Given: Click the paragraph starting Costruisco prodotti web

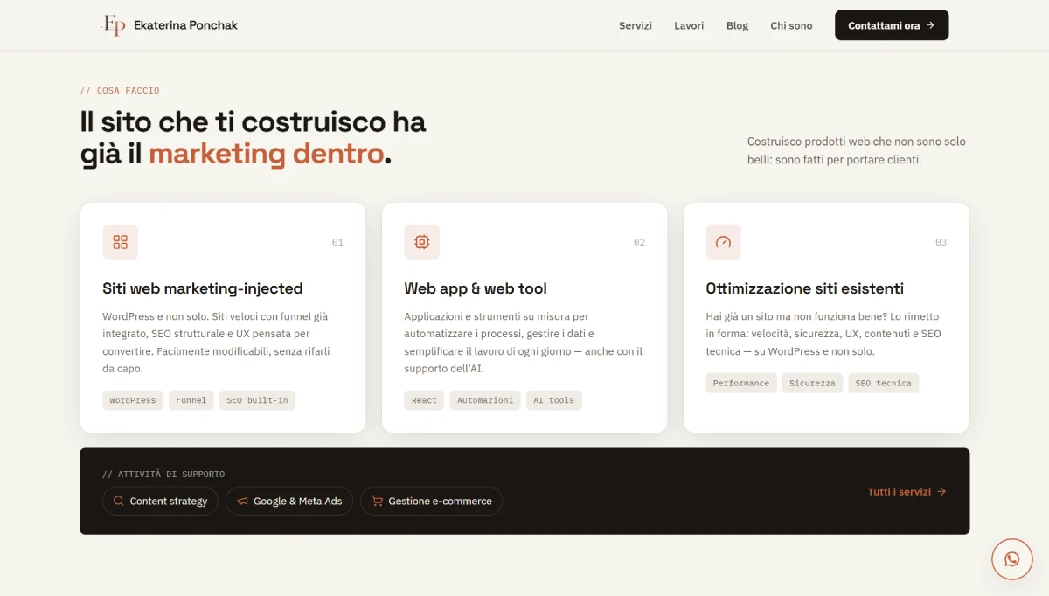Looking at the screenshot, I should click(857, 150).
